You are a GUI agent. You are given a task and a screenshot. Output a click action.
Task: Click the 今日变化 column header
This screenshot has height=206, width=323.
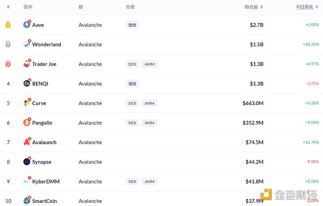point(304,7)
